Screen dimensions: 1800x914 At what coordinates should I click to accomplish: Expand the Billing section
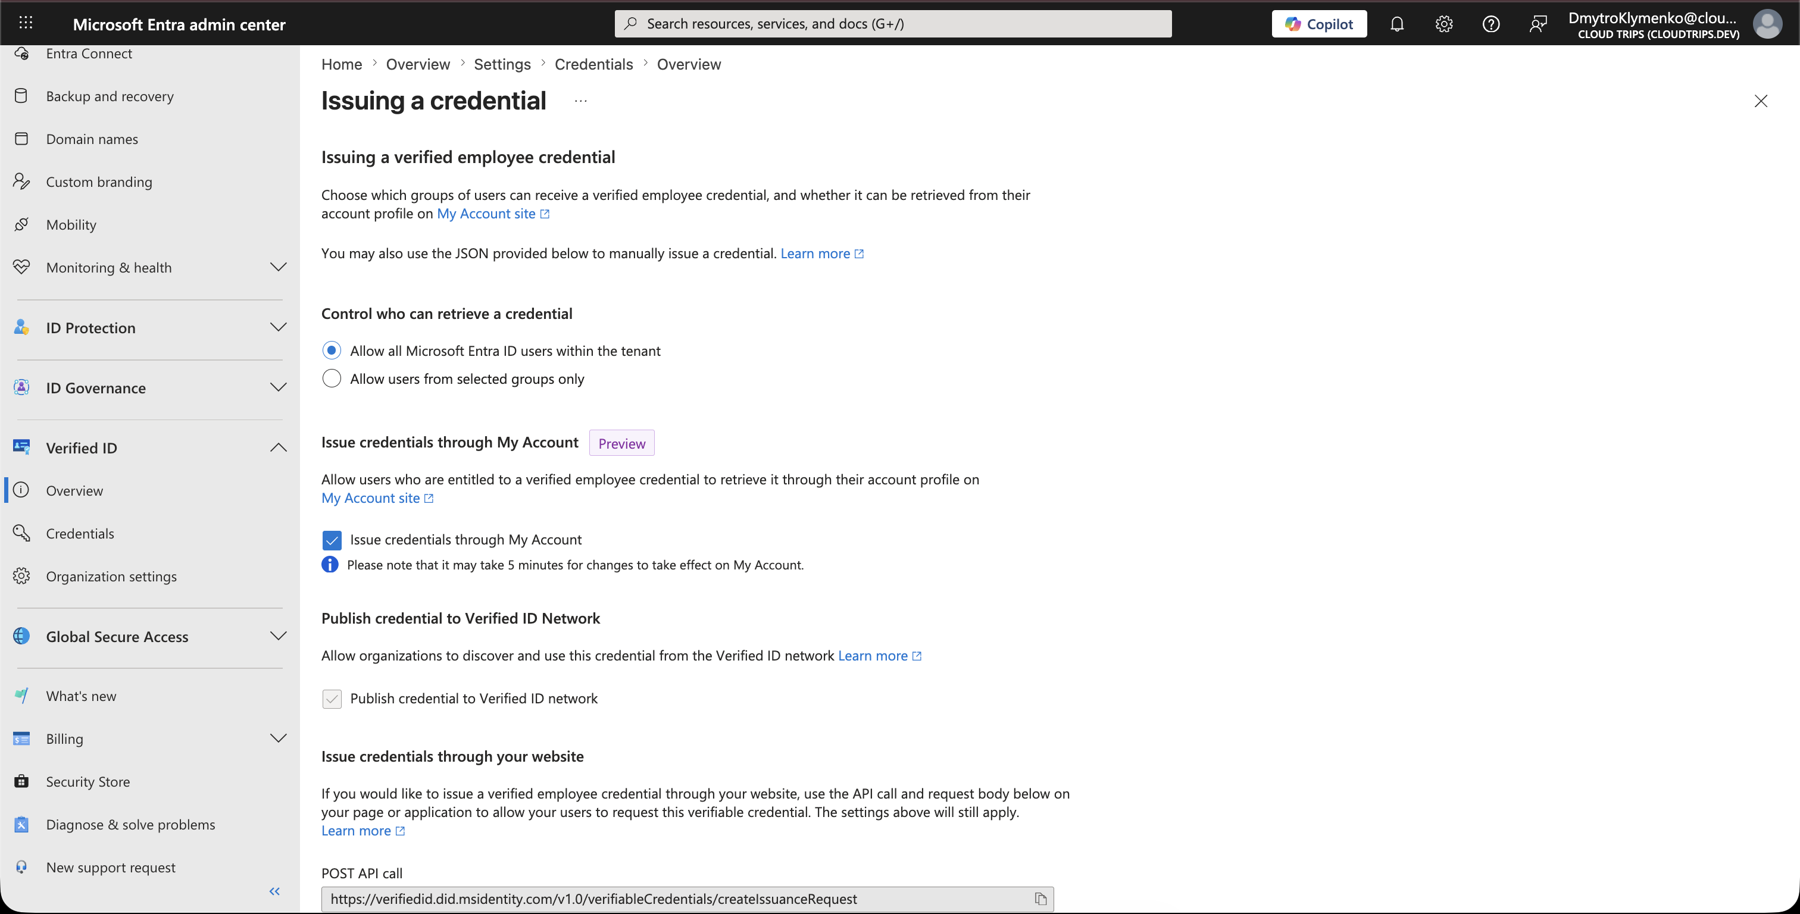(278, 738)
